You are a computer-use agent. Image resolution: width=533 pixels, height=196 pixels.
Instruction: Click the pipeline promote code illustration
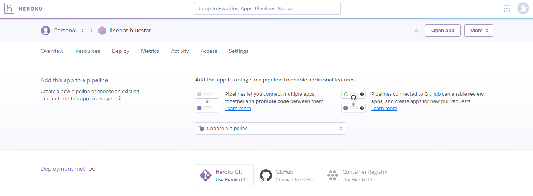pos(207,101)
